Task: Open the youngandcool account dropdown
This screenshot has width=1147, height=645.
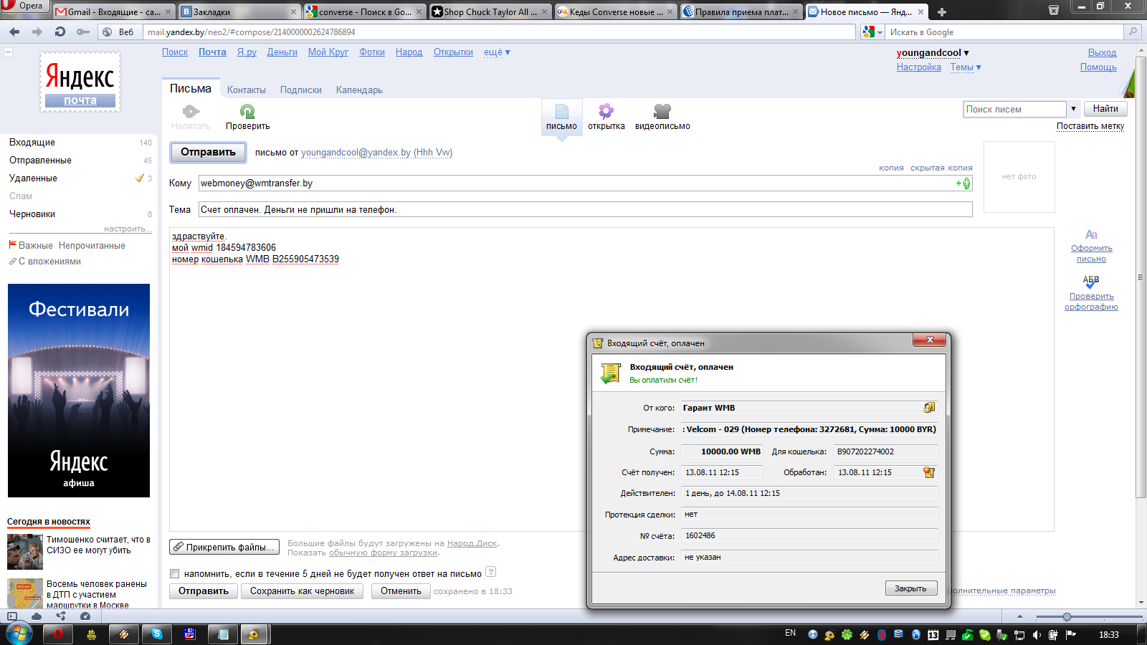Action: coord(933,53)
